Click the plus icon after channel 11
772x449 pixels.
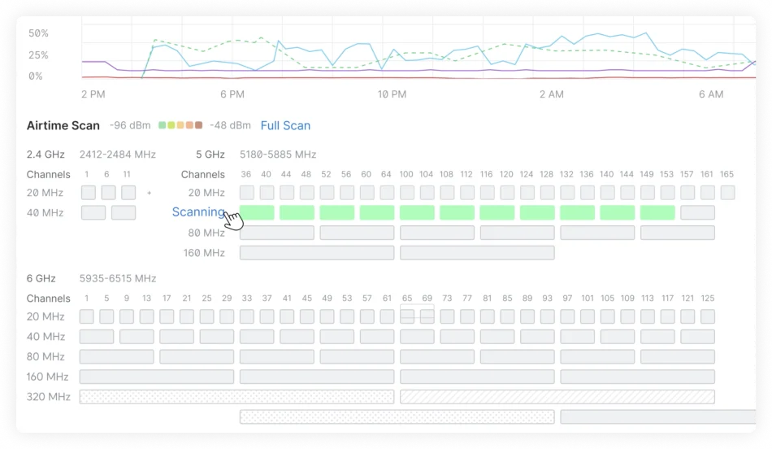pos(150,194)
